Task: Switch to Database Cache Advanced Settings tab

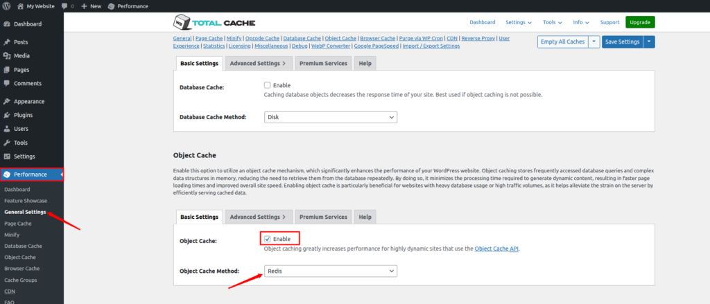Action: pyautogui.click(x=258, y=63)
